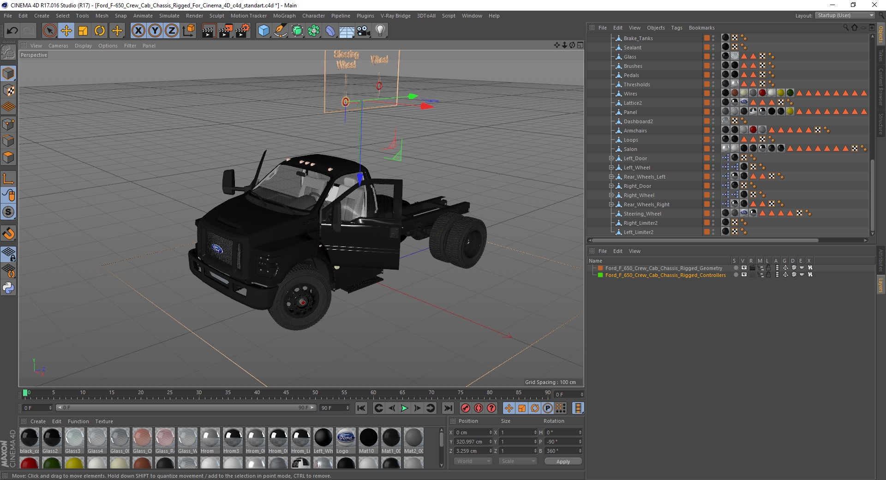Select the Live Selection tool

(x=49, y=31)
